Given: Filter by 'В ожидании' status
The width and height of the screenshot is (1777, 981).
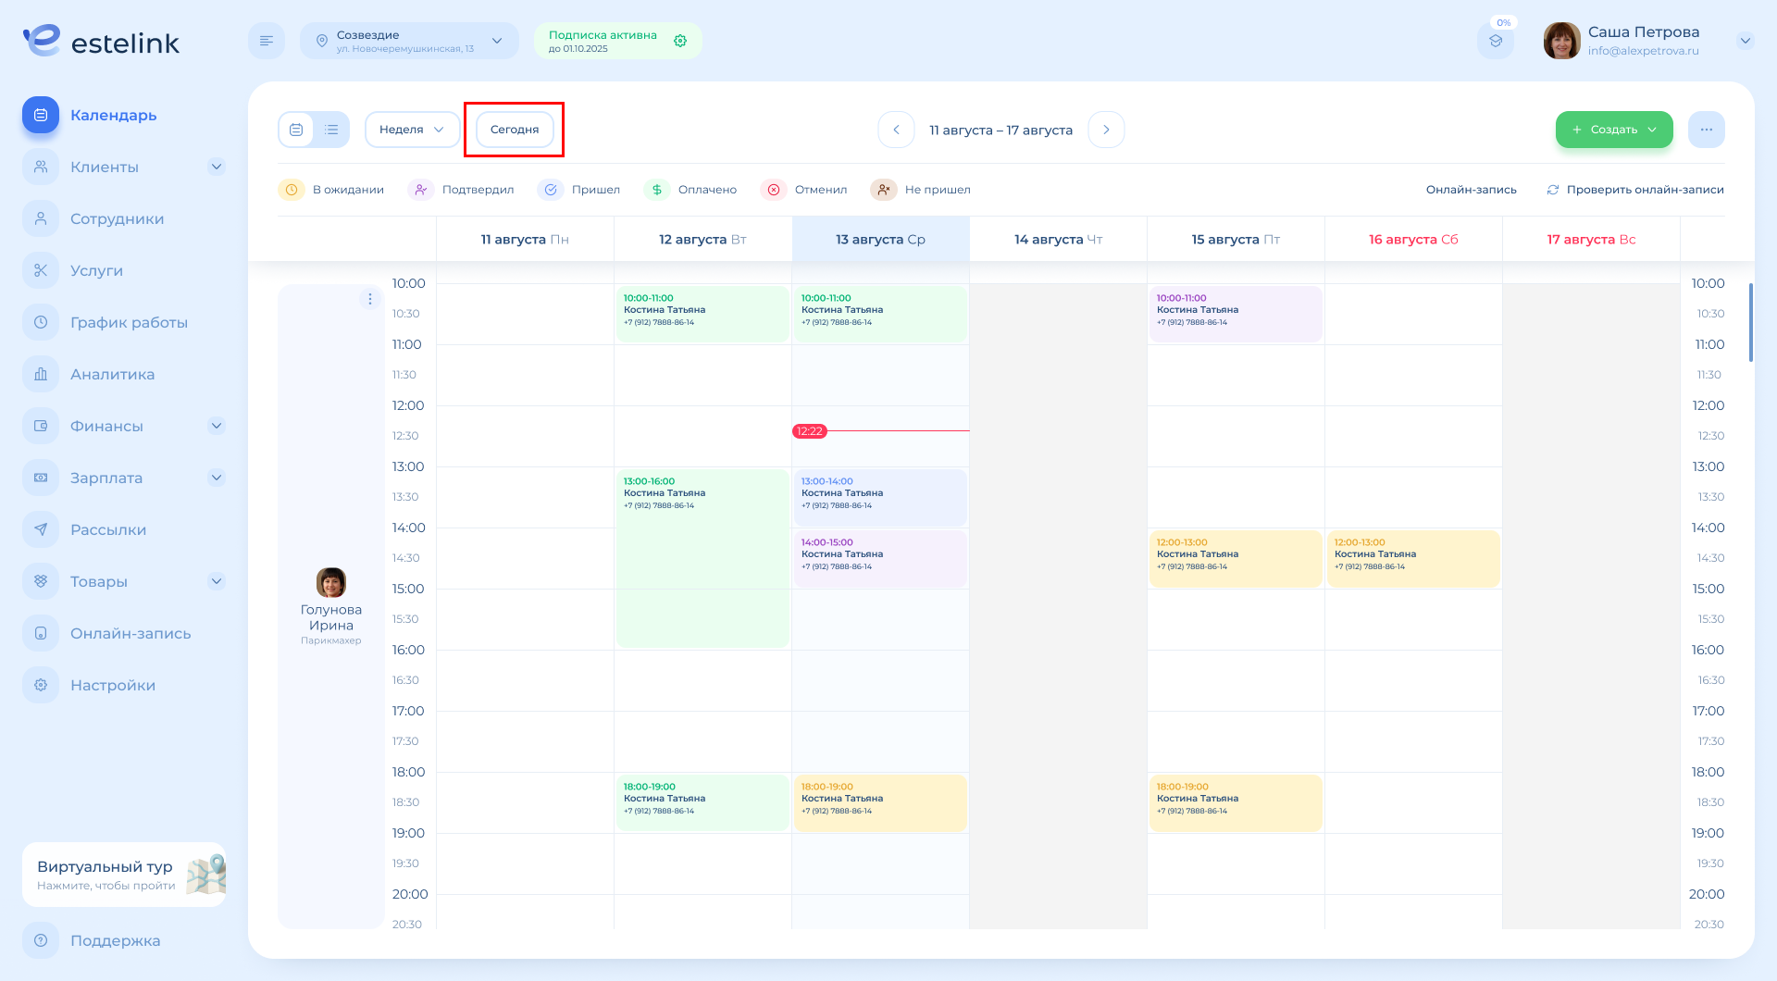Looking at the screenshot, I should click(x=331, y=190).
